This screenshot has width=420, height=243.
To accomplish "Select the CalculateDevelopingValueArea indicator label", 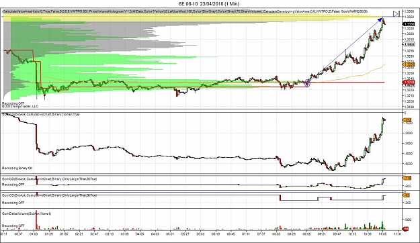I will click(x=301, y=11).
